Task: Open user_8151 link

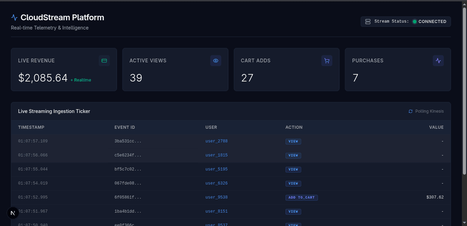Action: 216,211
